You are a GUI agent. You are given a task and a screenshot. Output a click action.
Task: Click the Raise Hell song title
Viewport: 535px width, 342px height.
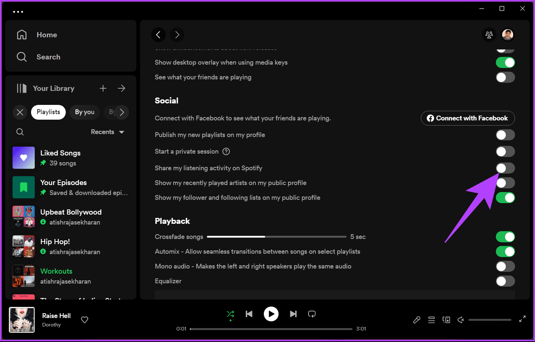click(56, 316)
